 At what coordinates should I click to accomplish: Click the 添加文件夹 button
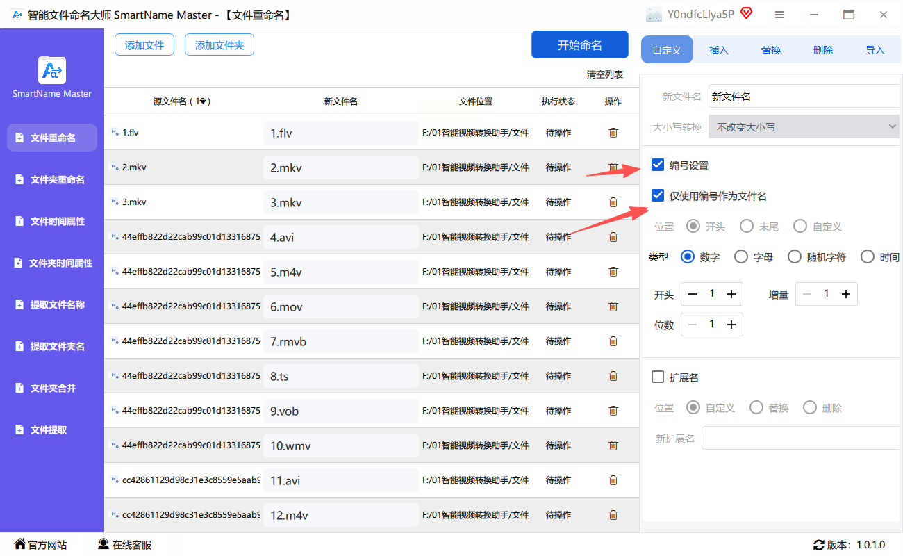[x=219, y=45]
